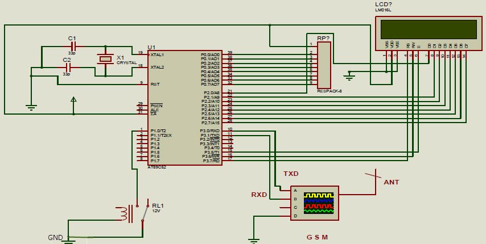Viewport: 486px width, 244px height.
Task: Click the PSEN pin label
Action: [156, 106]
